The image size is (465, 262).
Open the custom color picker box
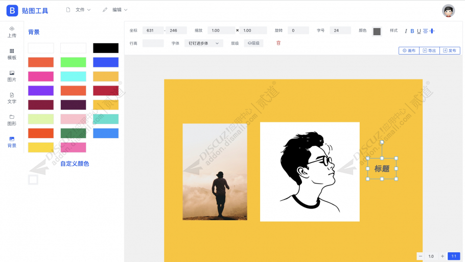click(33, 179)
